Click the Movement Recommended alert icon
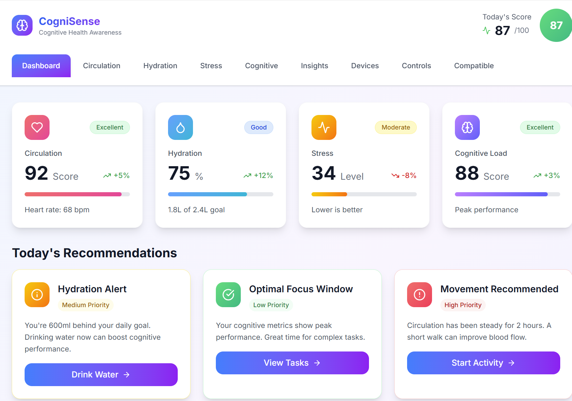 (x=420, y=295)
